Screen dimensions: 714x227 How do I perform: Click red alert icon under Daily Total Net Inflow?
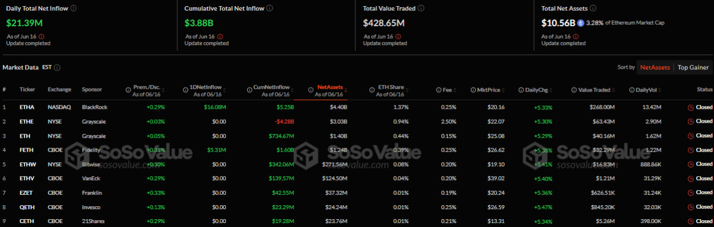(42, 36)
